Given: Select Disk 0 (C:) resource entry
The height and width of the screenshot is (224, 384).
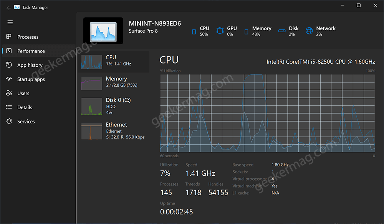Looking at the screenshot, I should point(114,106).
